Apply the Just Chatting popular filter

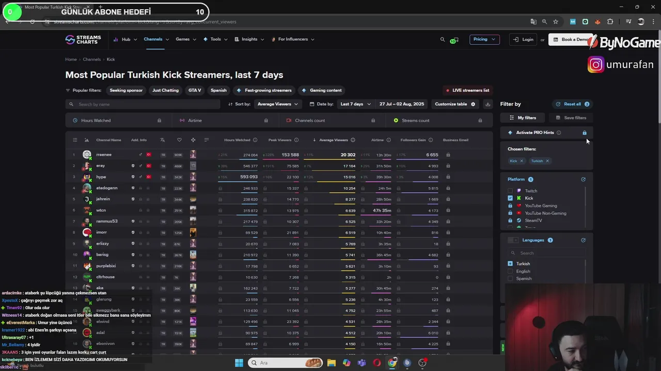(165, 90)
